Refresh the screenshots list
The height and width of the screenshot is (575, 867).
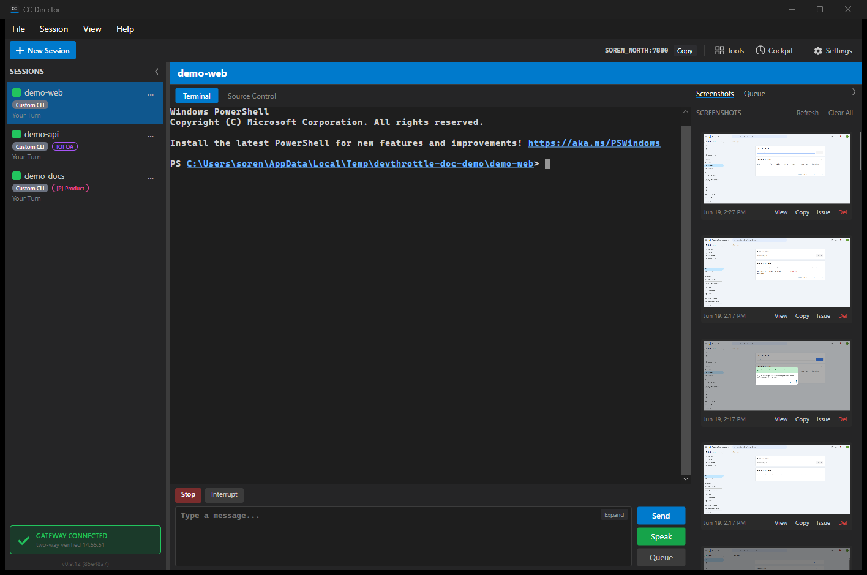click(807, 113)
